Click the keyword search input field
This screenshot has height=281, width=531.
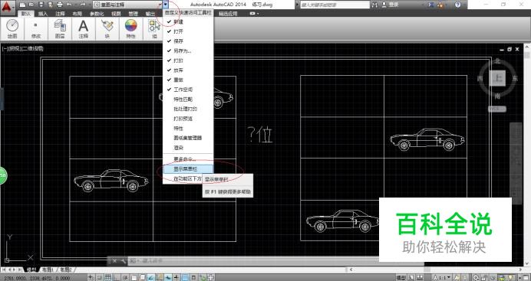point(335,5)
